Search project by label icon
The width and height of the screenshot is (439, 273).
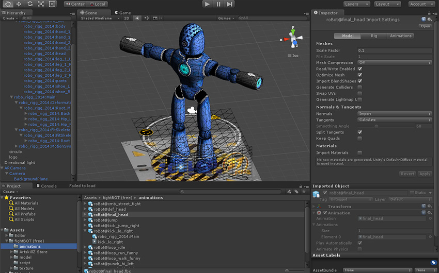pyautogui.click(x=296, y=192)
